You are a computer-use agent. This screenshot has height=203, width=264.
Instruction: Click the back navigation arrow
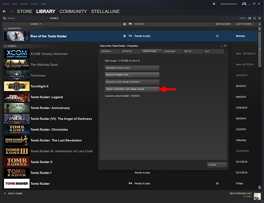(4, 11)
